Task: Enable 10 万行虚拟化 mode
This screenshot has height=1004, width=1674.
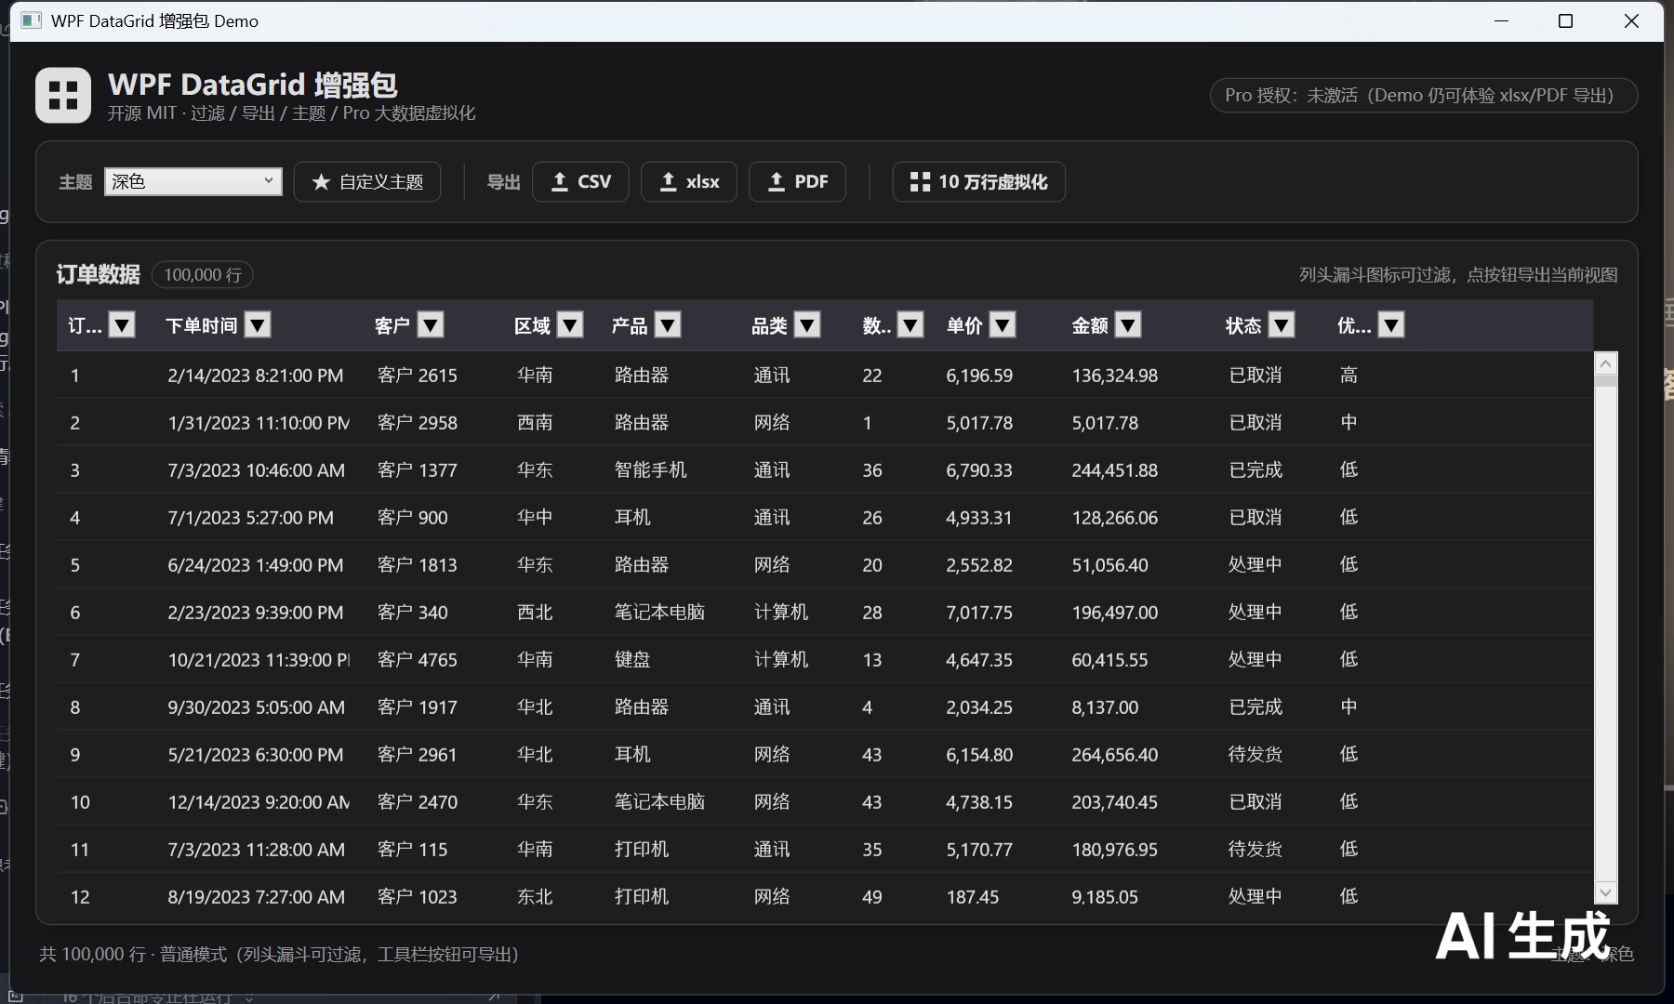Action: coord(979,181)
